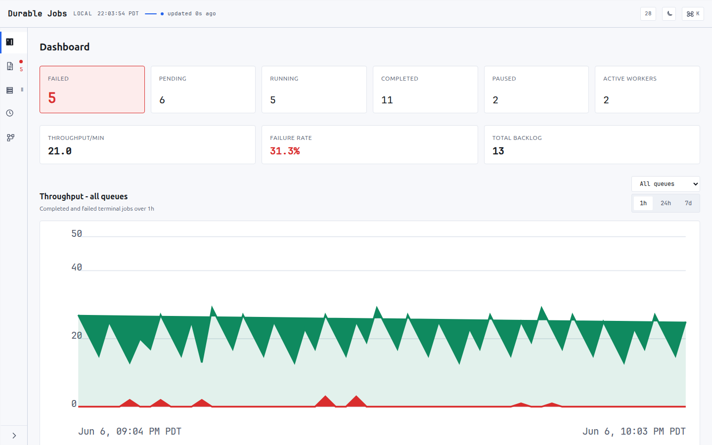
Task: Open the Paused jobs card
Action: pyautogui.click(x=536, y=89)
